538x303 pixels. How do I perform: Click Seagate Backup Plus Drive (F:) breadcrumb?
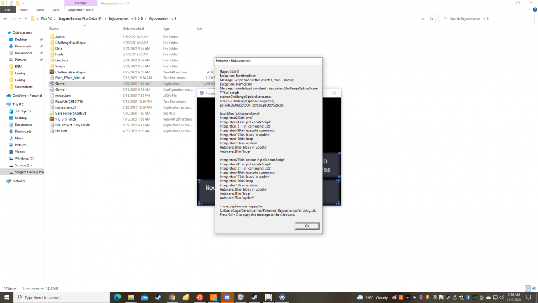80,19
